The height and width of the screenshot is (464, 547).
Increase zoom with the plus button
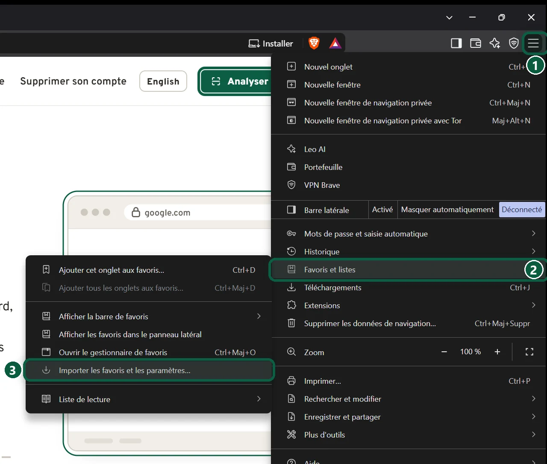497,352
